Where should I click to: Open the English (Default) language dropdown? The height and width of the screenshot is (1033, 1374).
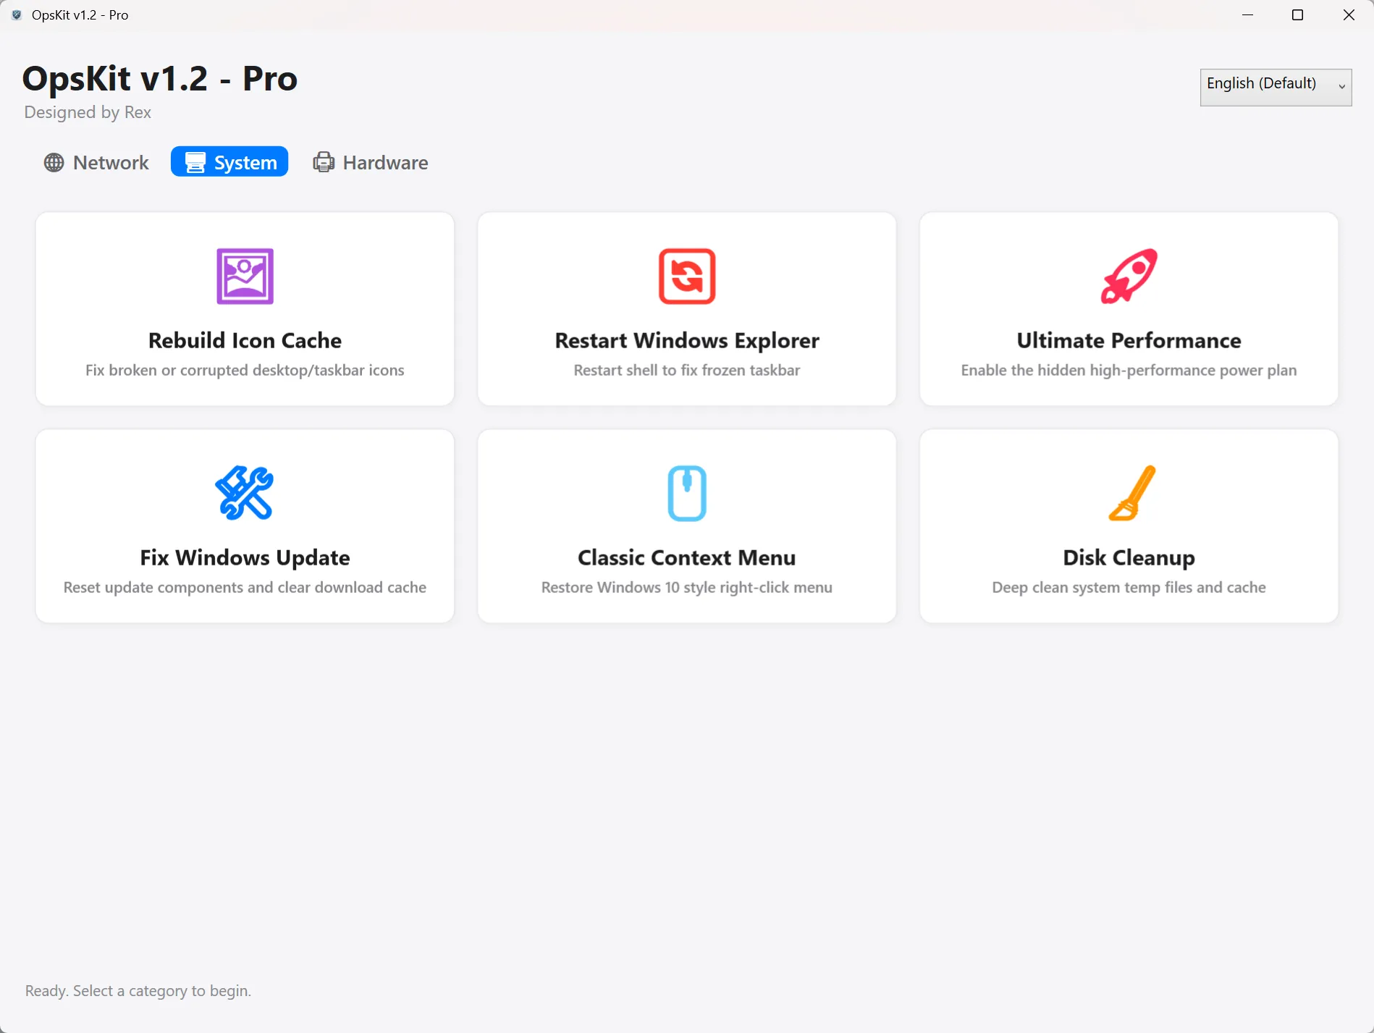[x=1276, y=87]
